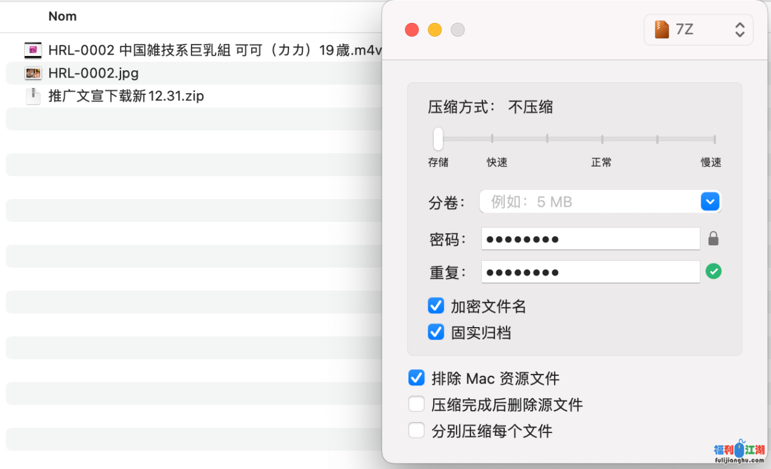The width and height of the screenshot is (771, 469).
Task: Uncheck the 加密文件名 checkbox
Action: pos(436,306)
